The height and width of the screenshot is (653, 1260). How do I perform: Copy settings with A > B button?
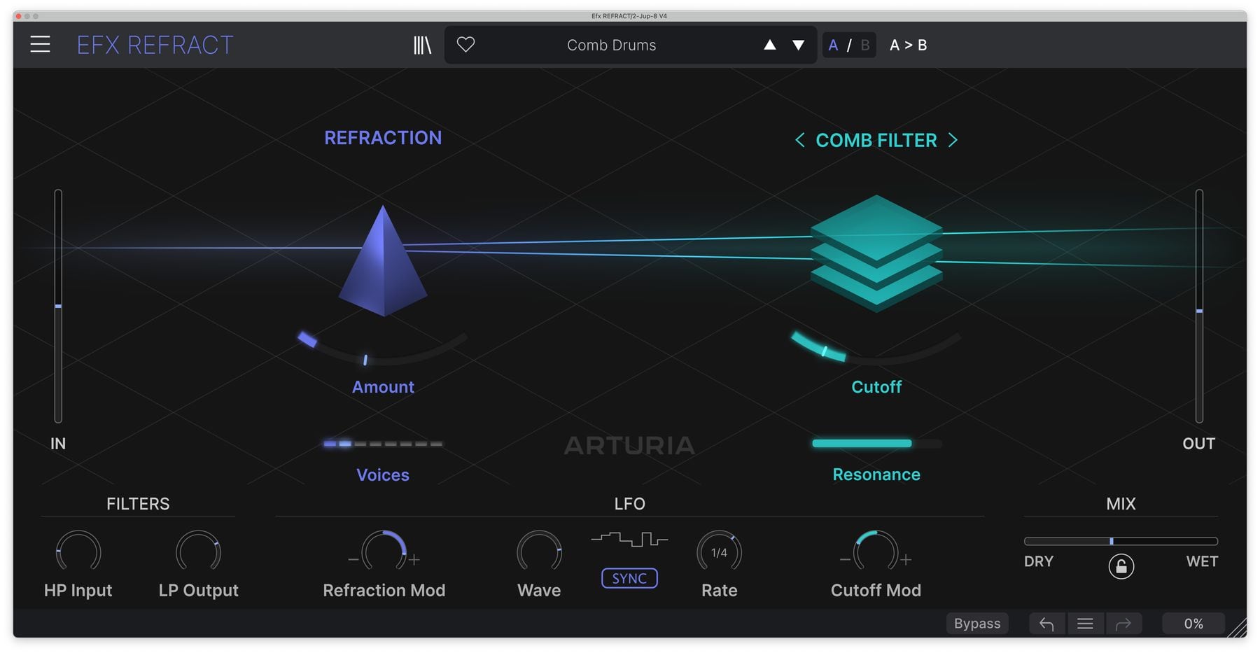[908, 45]
